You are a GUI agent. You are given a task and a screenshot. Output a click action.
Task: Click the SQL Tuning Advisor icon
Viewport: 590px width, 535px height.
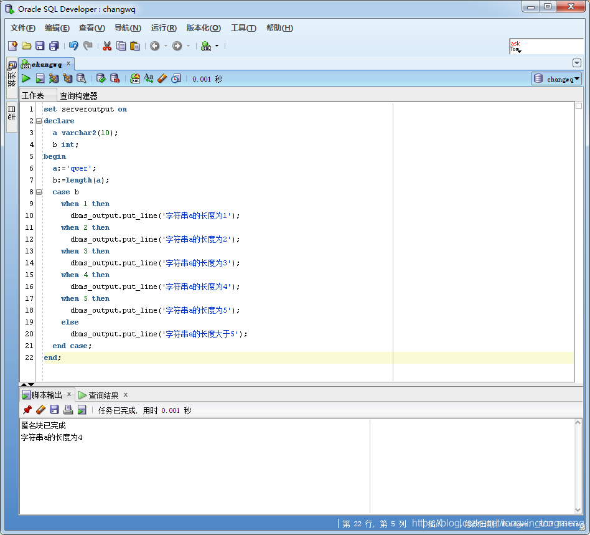coord(82,78)
